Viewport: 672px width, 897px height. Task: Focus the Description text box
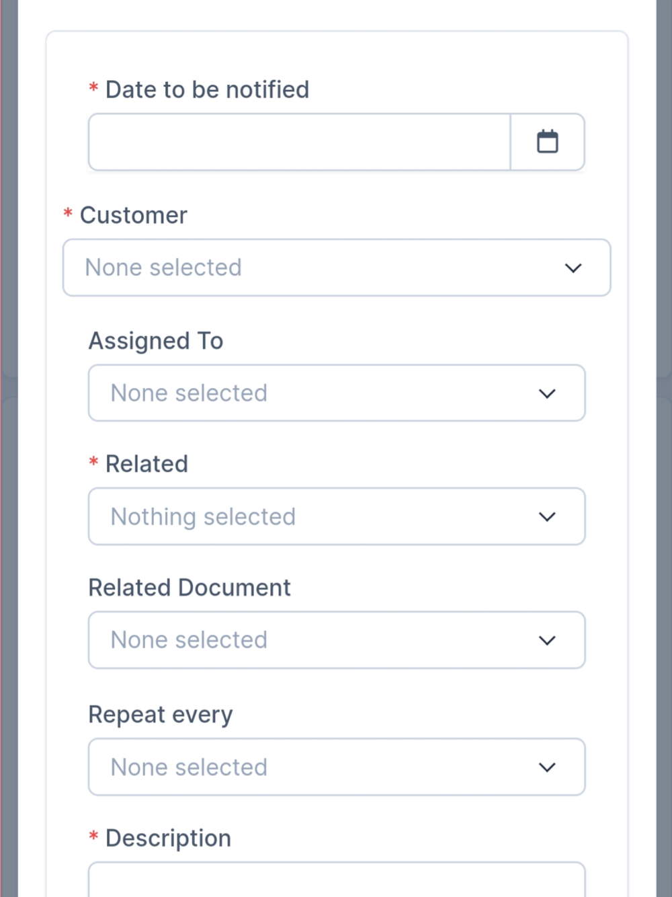click(336, 880)
